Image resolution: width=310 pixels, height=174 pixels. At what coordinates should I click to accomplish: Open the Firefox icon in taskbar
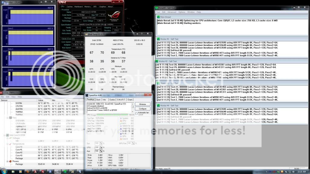(28, 172)
